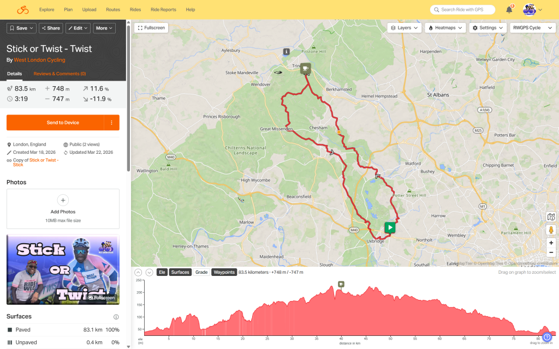Open the notifications bell
Viewport: 559px width, 349px height.
(509, 10)
